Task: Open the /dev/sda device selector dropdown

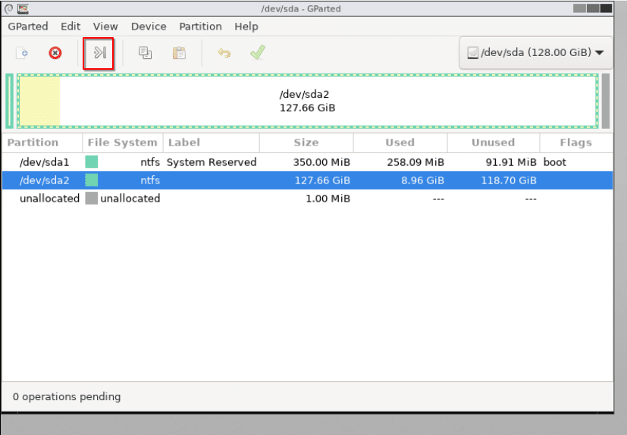Action: [x=536, y=53]
